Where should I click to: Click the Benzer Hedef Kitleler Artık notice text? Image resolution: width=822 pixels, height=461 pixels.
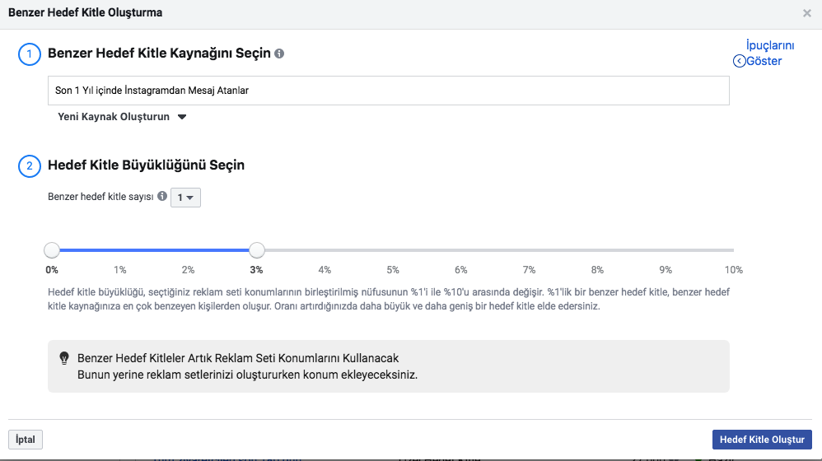pos(238,358)
